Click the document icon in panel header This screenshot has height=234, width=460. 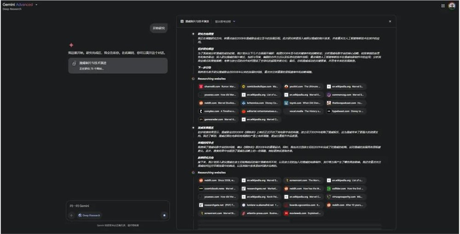pyautogui.click(x=182, y=22)
